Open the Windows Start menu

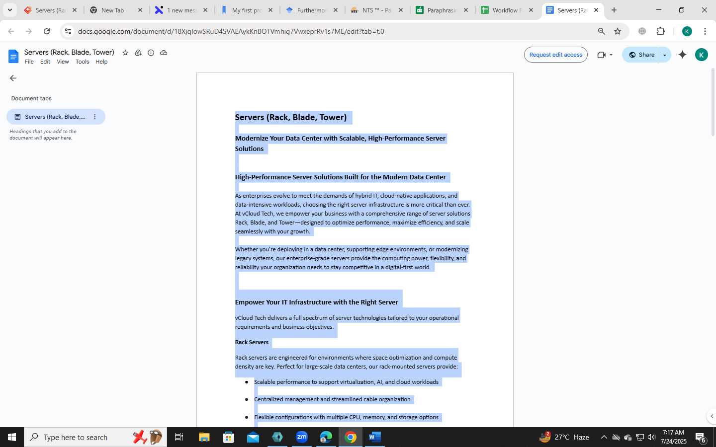tap(12, 437)
